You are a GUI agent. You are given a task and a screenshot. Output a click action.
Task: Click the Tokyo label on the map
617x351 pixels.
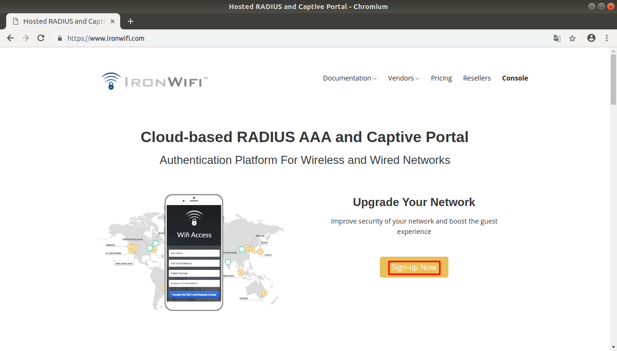268,255
